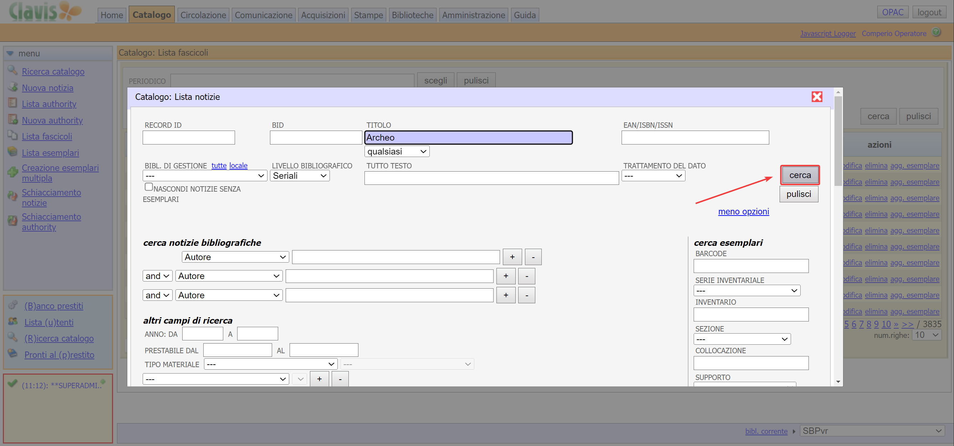Open the Livello bibliografico Seriali dropdown
This screenshot has height=446, width=954.
pyautogui.click(x=299, y=176)
